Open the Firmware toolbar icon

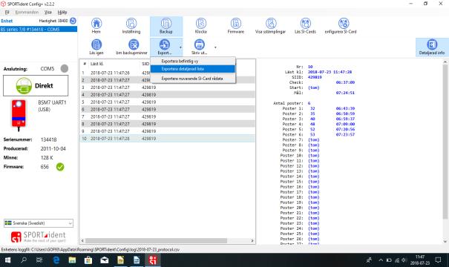(236, 24)
